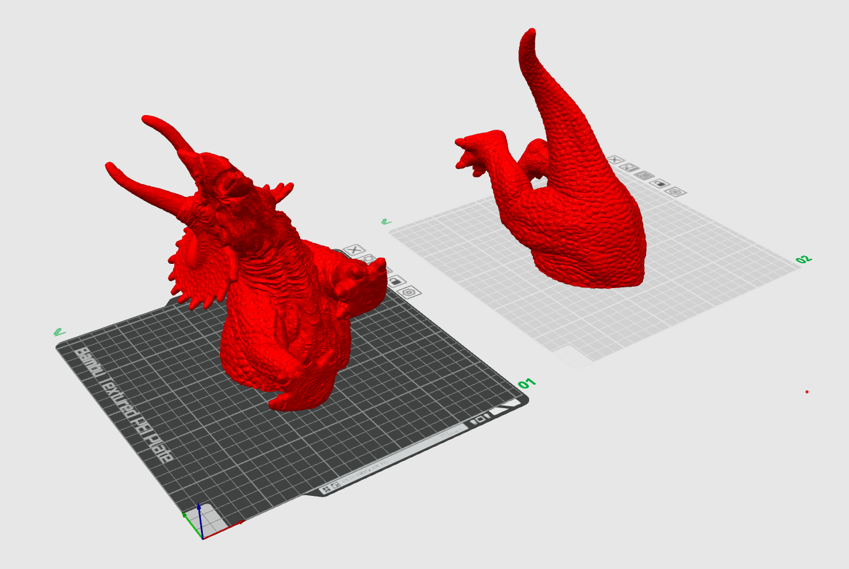Image resolution: width=849 pixels, height=569 pixels.
Task: Click the small red dot below plate 02
Action: coord(807,392)
